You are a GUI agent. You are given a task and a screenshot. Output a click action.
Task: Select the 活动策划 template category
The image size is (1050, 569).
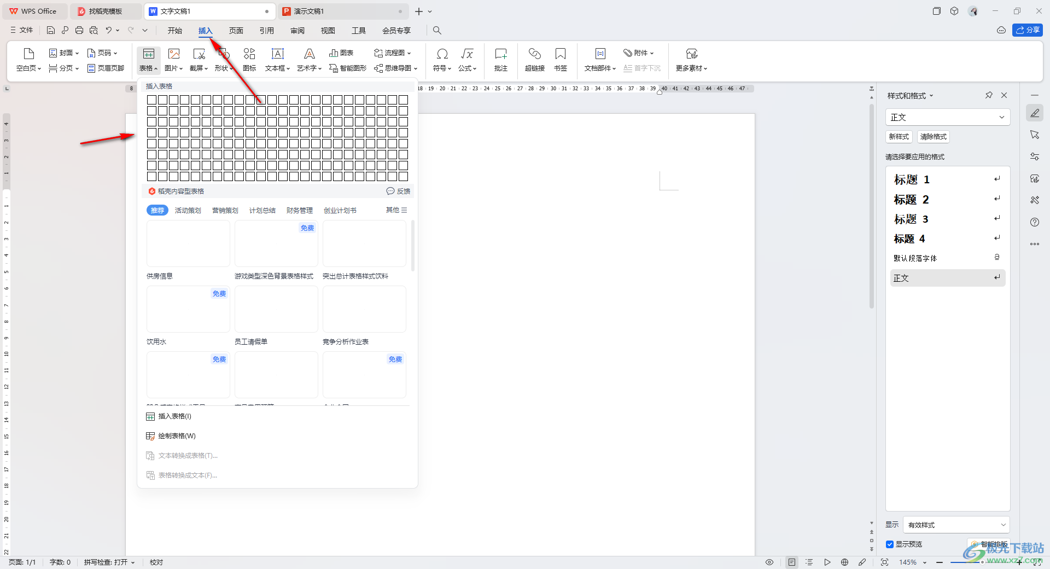tap(188, 211)
